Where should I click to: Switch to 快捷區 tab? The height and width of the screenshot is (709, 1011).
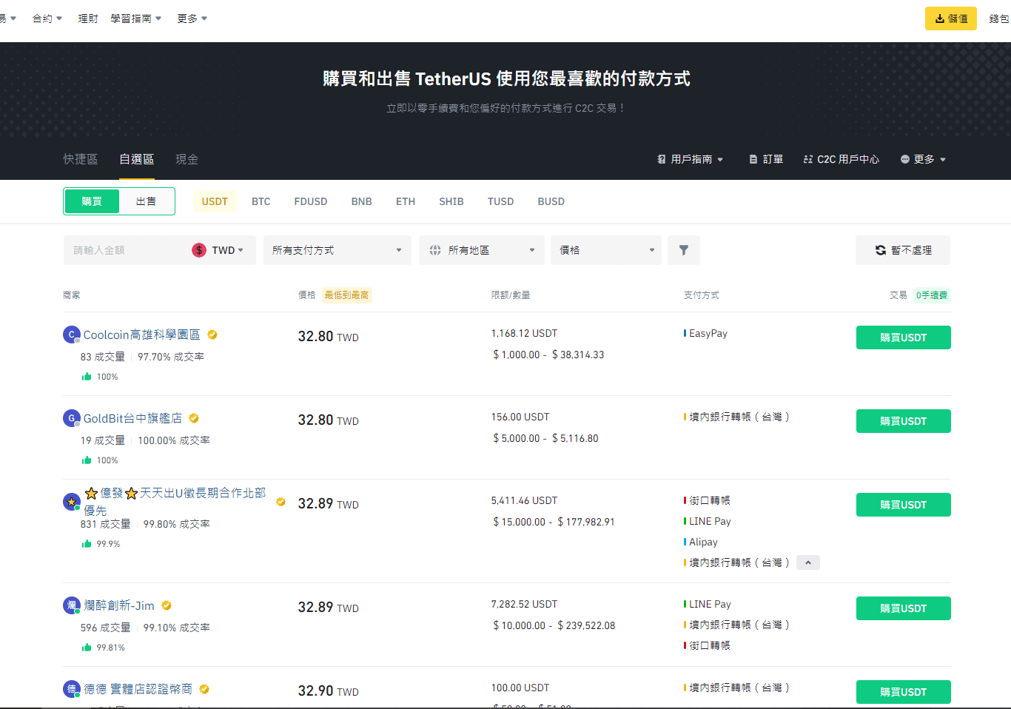pyautogui.click(x=81, y=159)
